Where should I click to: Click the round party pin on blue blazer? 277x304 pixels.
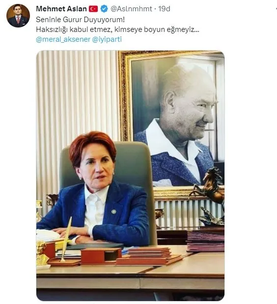(113, 212)
